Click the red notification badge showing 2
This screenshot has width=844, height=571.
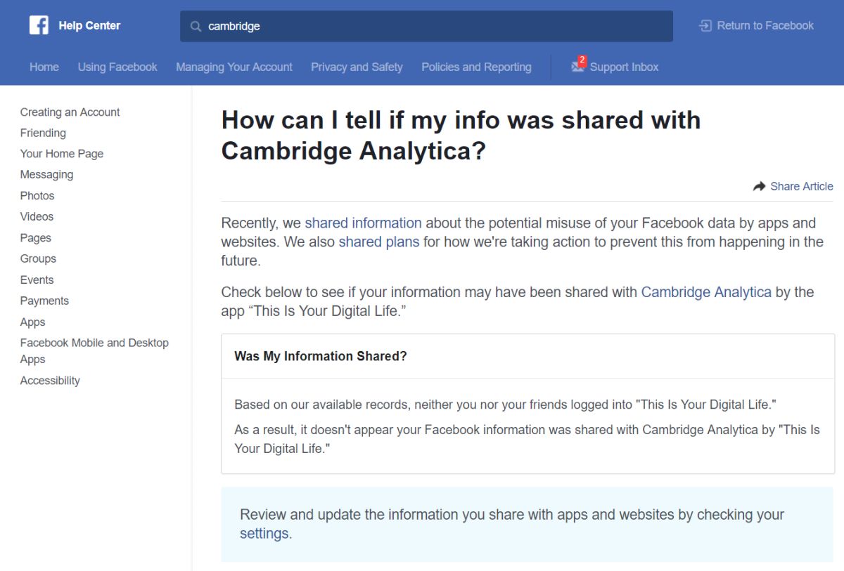[x=582, y=60]
